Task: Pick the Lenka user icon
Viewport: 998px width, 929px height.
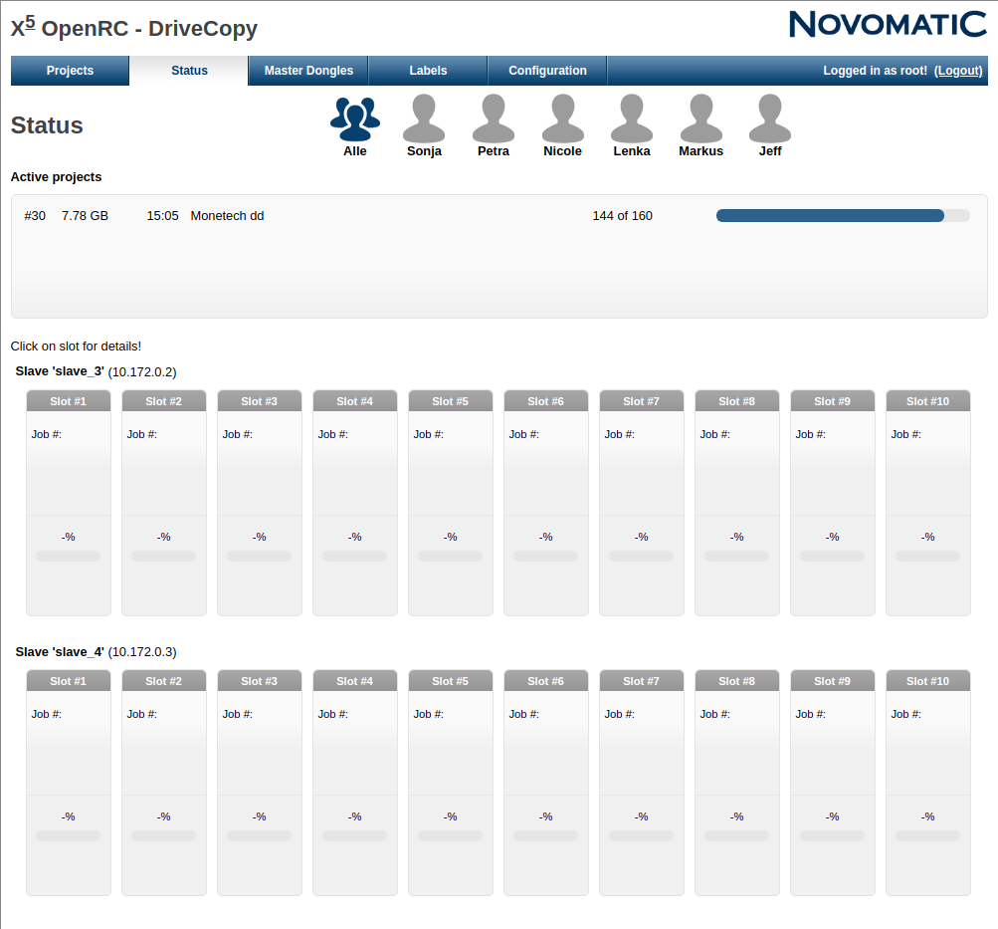Action: click(631, 120)
